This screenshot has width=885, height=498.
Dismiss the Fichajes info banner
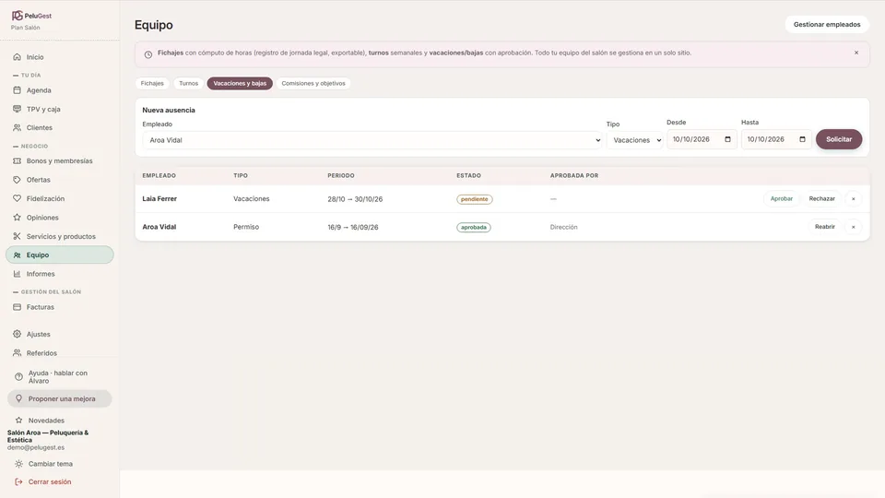(856, 53)
